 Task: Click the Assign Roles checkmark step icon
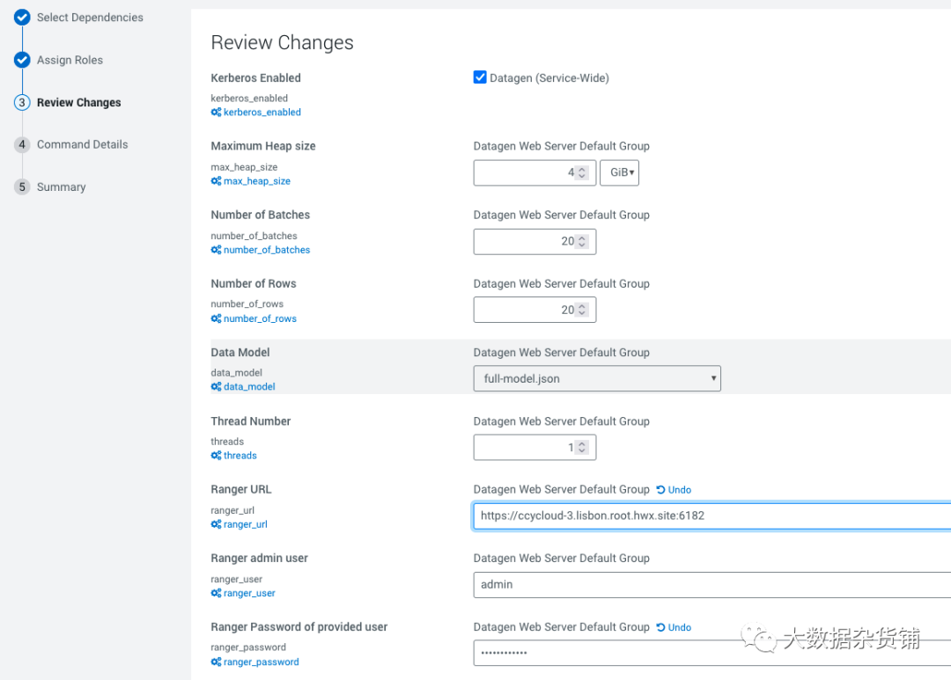(22, 60)
